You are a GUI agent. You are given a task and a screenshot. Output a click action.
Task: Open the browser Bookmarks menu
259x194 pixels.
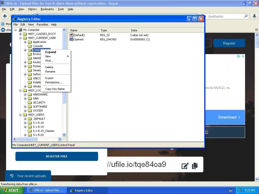47,9
